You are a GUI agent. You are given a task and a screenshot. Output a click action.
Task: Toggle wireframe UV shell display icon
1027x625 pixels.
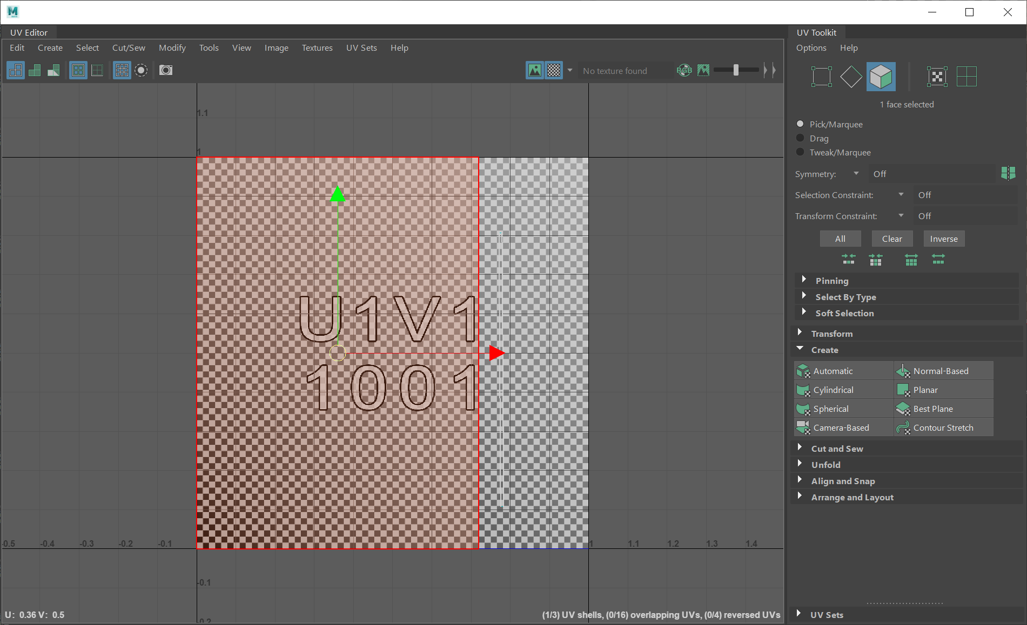(16, 70)
